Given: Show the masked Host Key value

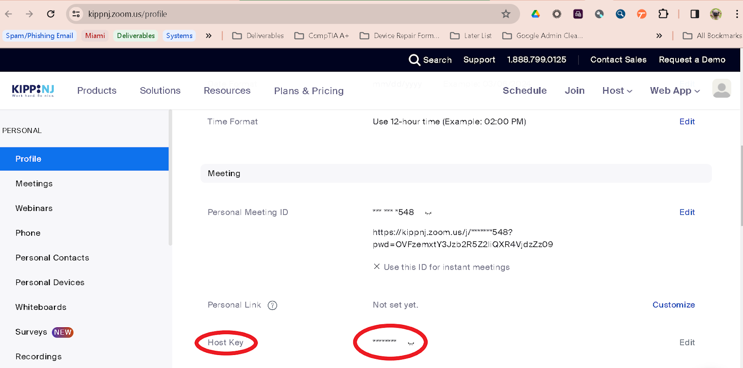Looking at the screenshot, I should coord(411,343).
